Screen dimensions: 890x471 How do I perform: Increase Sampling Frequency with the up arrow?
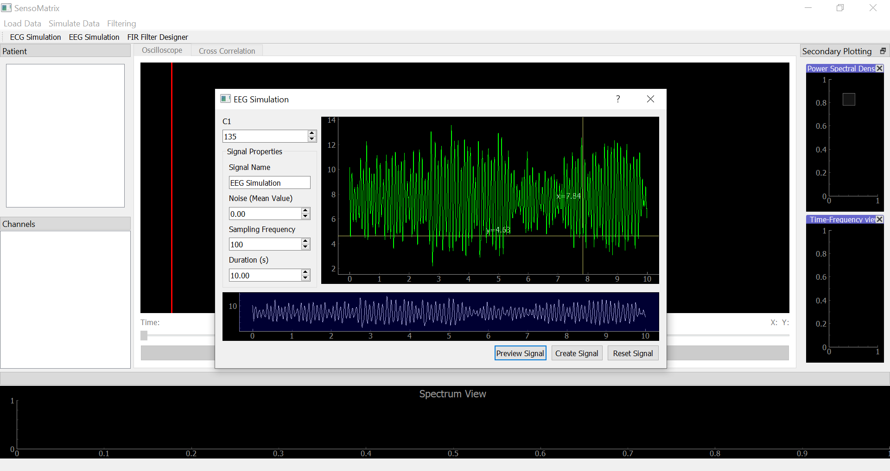click(305, 241)
